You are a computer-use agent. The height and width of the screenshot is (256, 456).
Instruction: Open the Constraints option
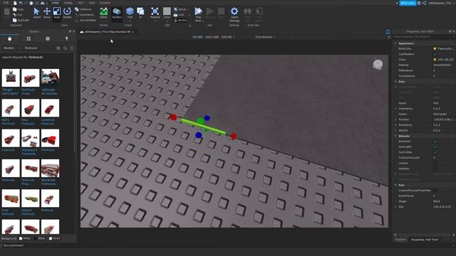[84, 15]
